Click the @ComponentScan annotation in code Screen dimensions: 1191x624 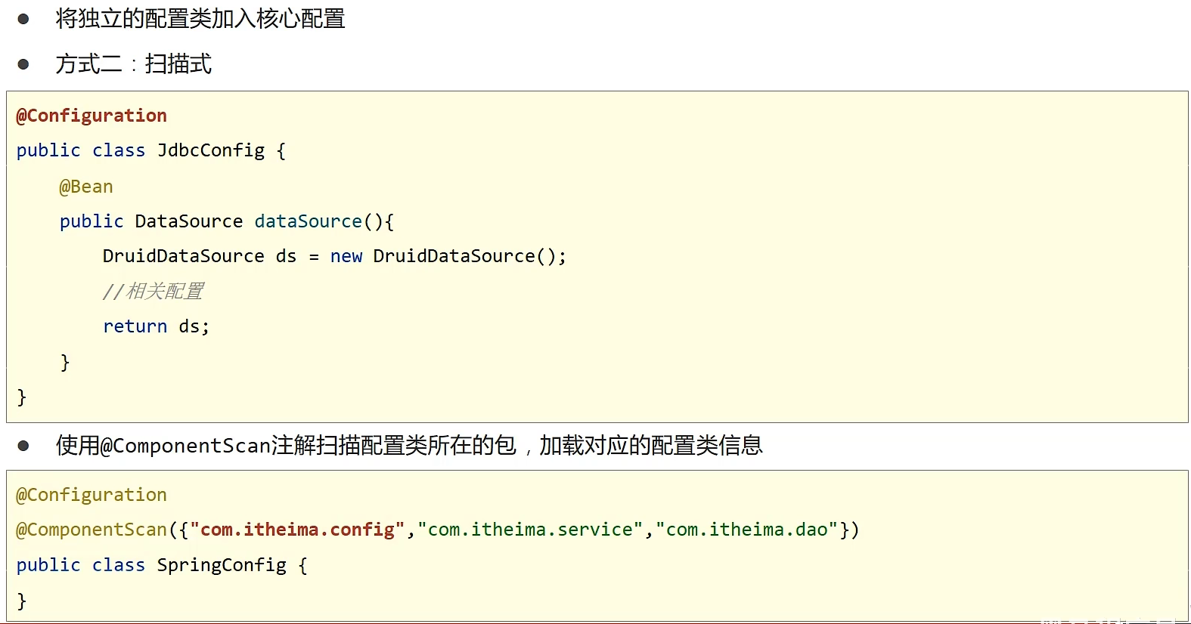click(91, 530)
